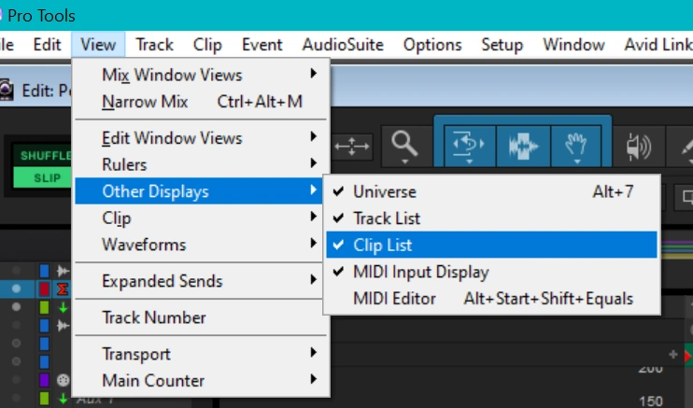693x408 pixels.
Task: Select the Scrubber speaker tool
Action: (x=639, y=146)
